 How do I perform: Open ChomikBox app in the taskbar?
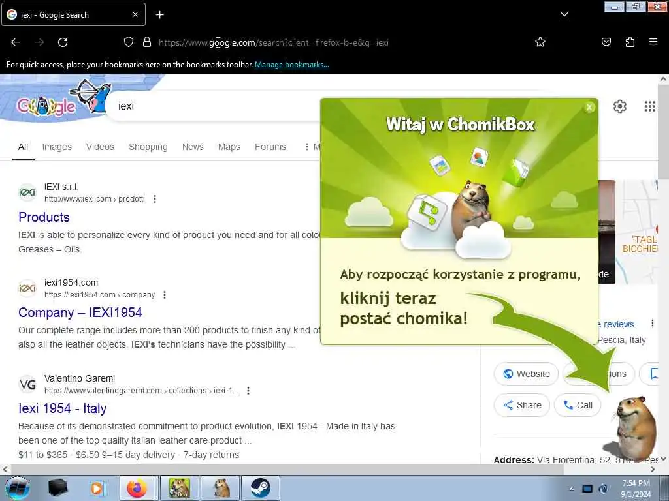coord(179,488)
